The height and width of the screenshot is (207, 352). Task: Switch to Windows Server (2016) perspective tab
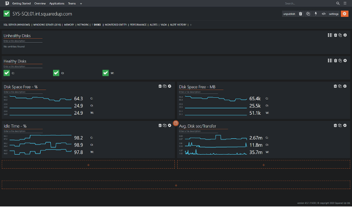click(47, 25)
